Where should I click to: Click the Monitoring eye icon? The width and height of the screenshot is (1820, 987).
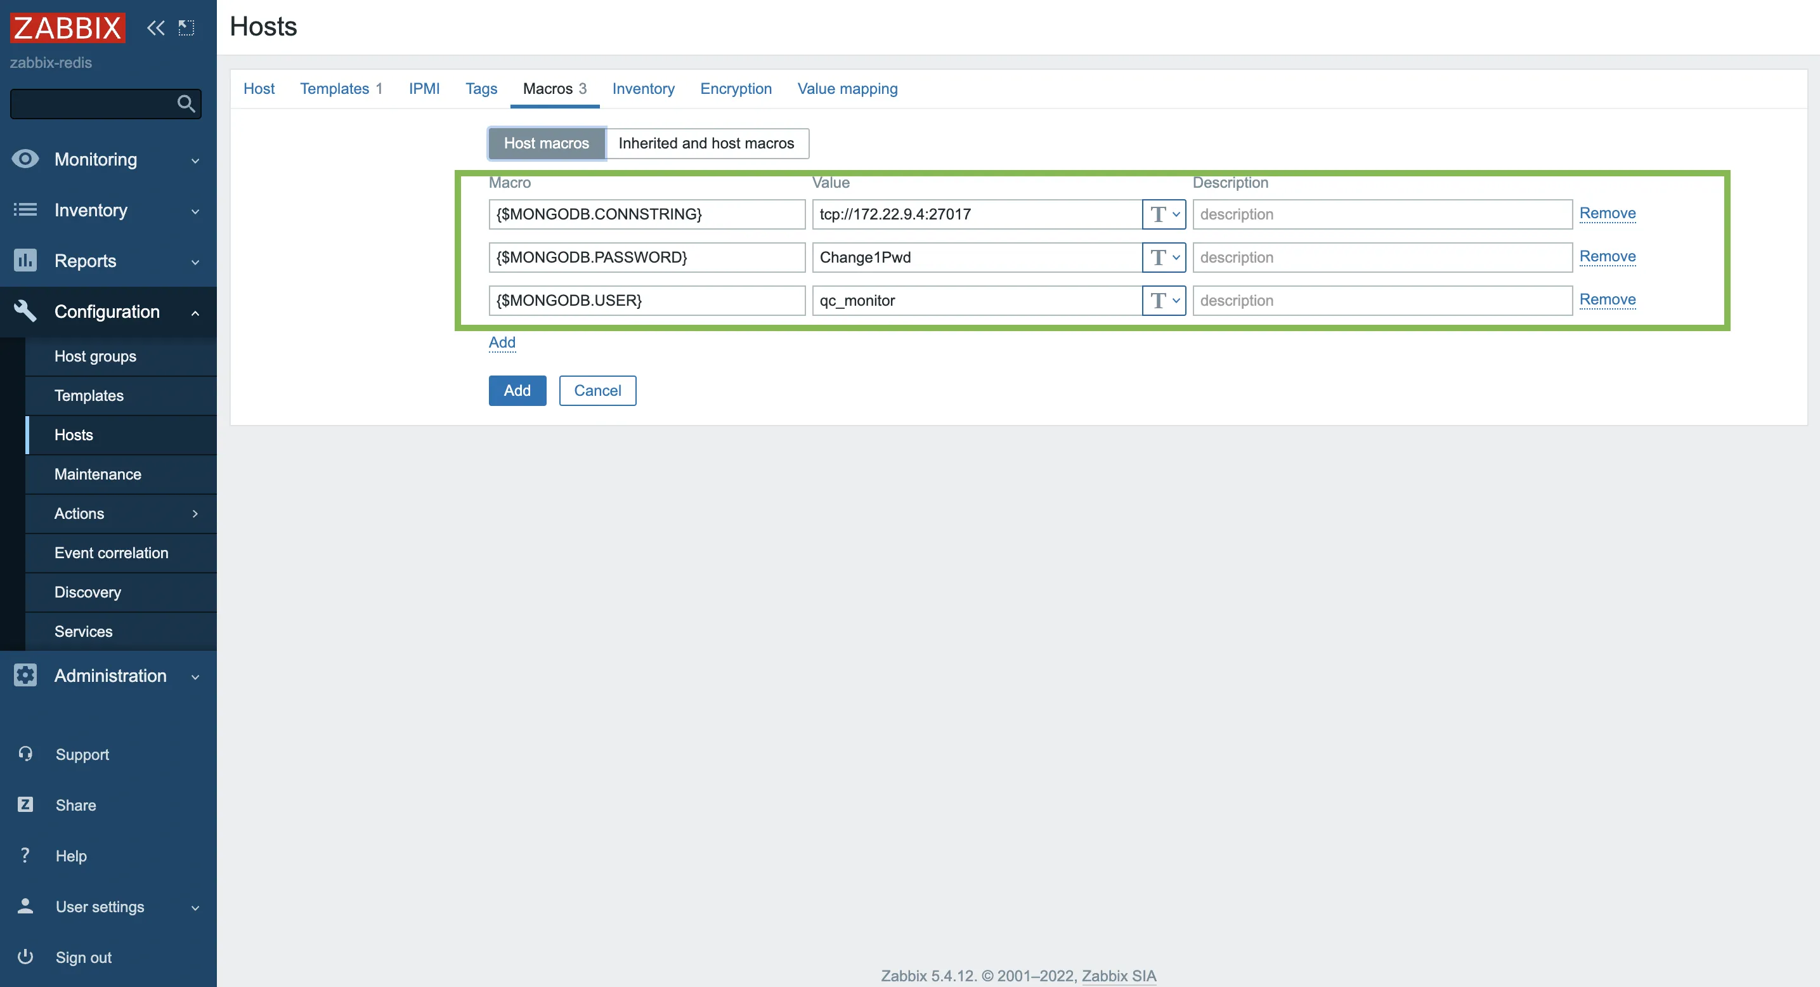tap(25, 159)
